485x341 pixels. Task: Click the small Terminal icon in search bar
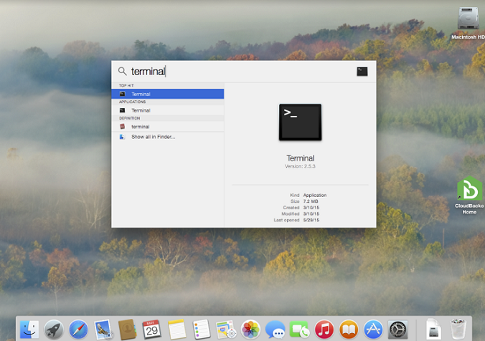362,71
